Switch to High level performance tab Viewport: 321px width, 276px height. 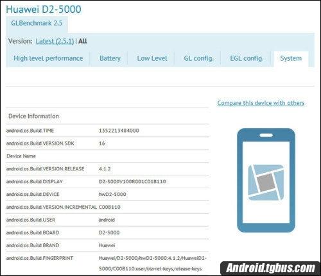pos(48,58)
